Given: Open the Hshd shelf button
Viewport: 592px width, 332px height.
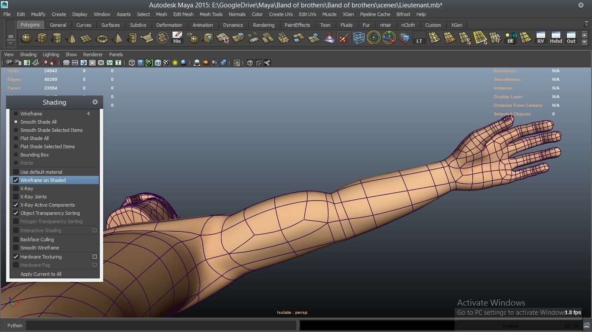Looking at the screenshot, I should [x=556, y=38].
